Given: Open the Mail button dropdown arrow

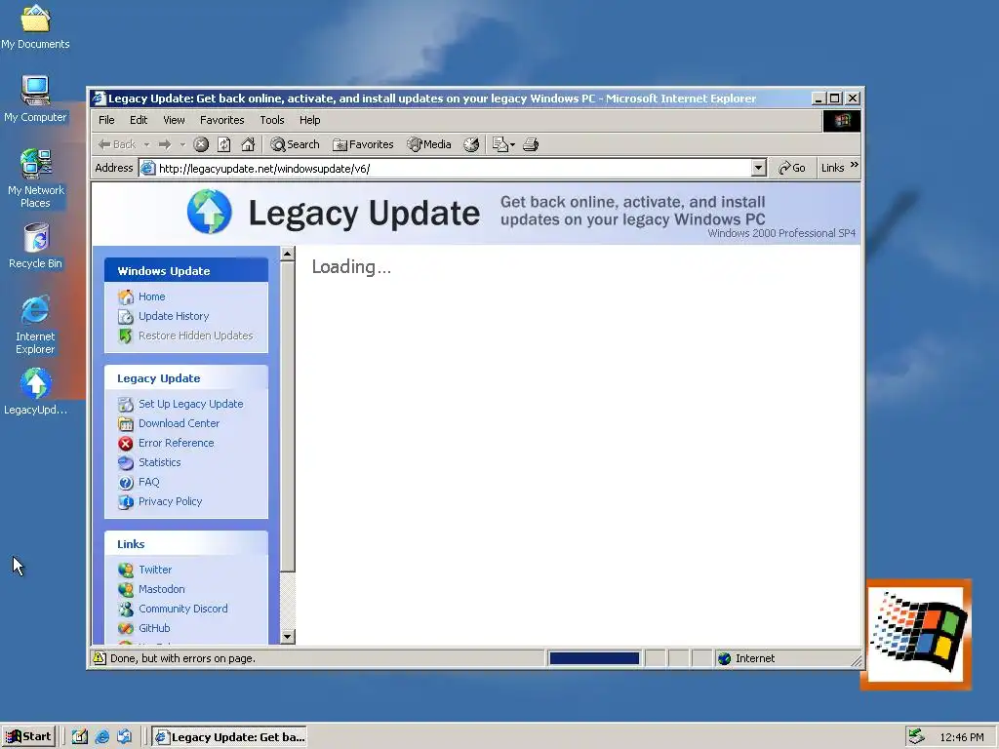Looking at the screenshot, I should (x=512, y=145).
